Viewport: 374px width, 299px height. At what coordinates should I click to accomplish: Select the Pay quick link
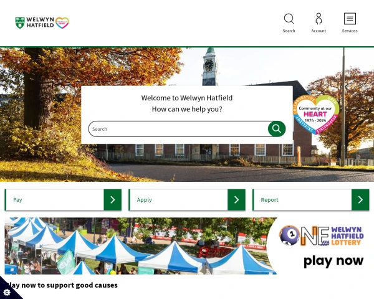coord(17,200)
